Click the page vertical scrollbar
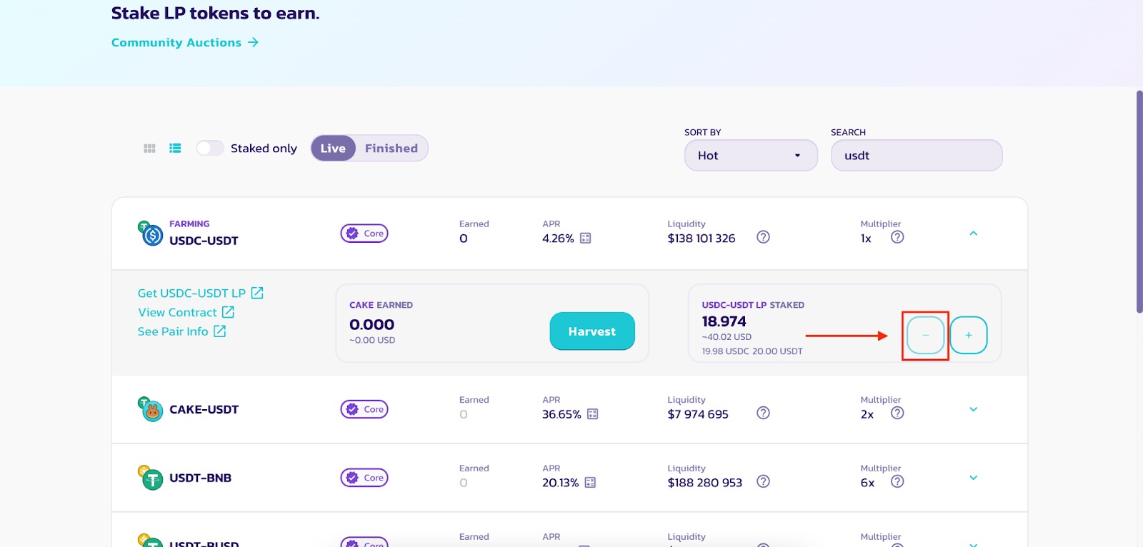The image size is (1143, 547). pos(1139,201)
